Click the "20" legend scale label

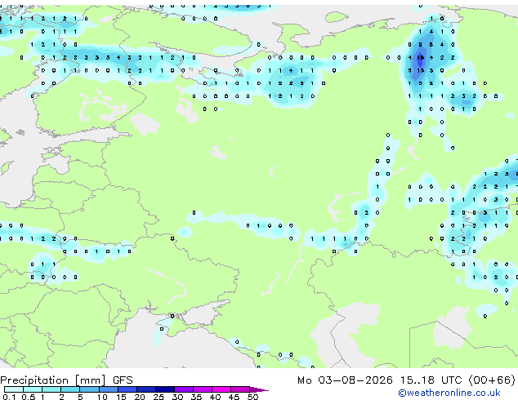point(140,397)
